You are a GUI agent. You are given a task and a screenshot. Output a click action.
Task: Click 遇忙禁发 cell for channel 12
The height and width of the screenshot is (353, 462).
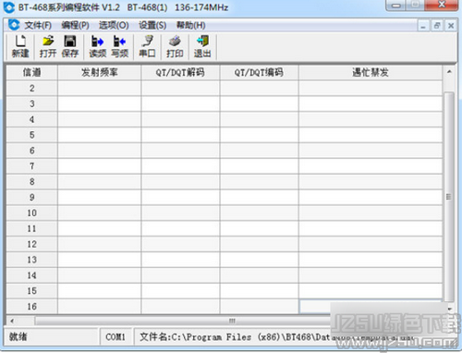point(371,244)
